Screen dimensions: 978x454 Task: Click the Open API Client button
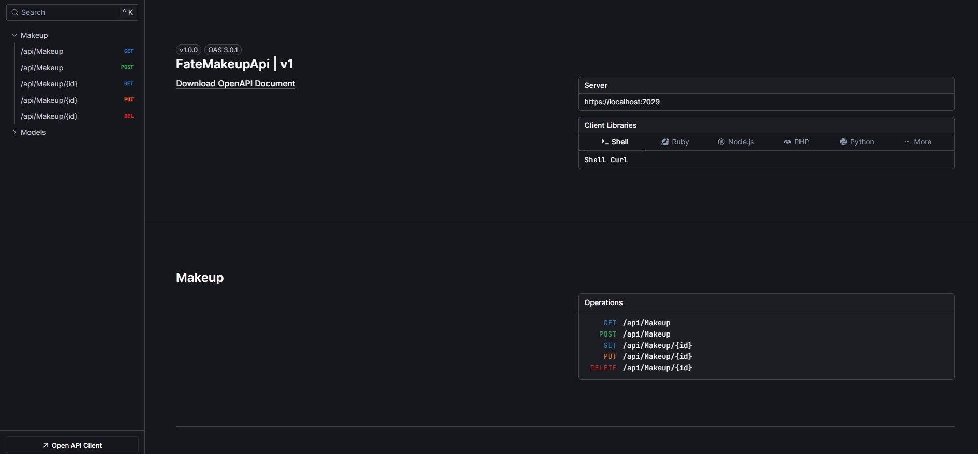coord(72,445)
